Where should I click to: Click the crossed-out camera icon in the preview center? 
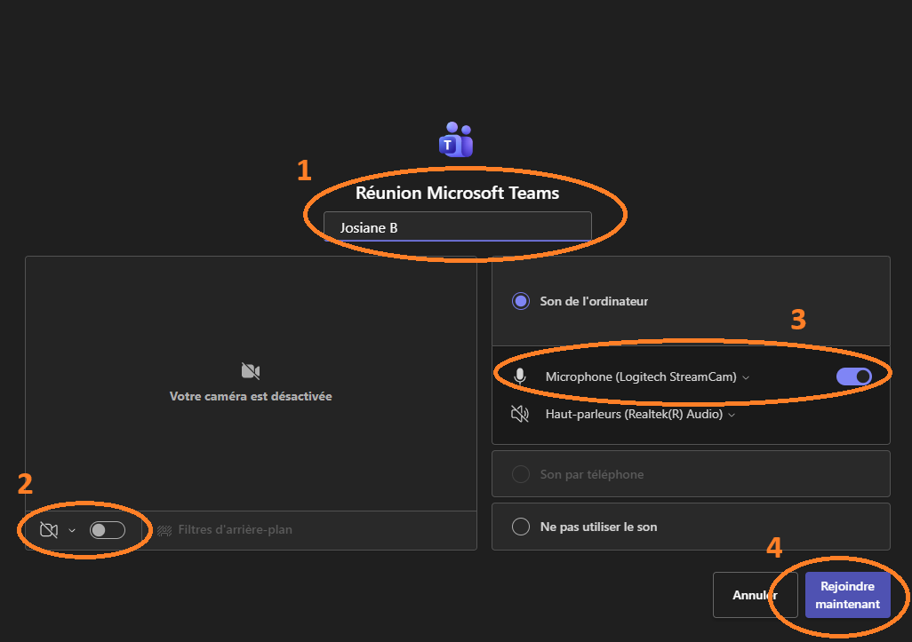click(x=251, y=371)
